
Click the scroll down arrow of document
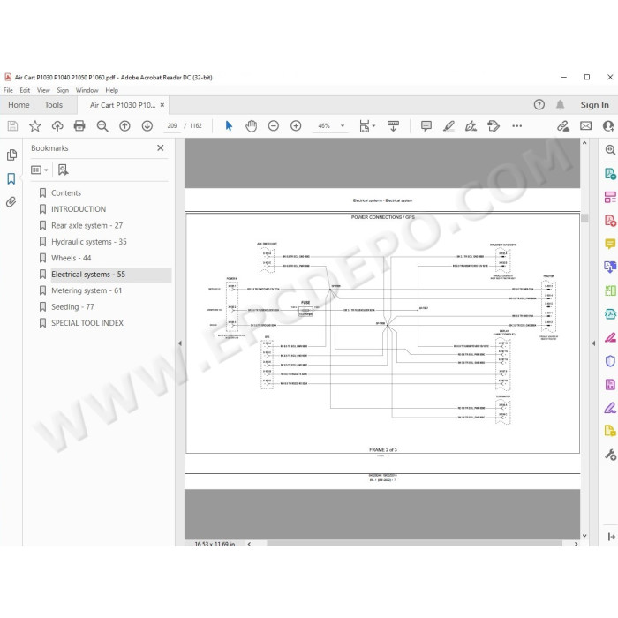coord(584,536)
